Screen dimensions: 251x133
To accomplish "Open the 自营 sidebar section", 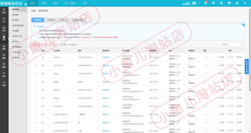I will coord(4,84).
